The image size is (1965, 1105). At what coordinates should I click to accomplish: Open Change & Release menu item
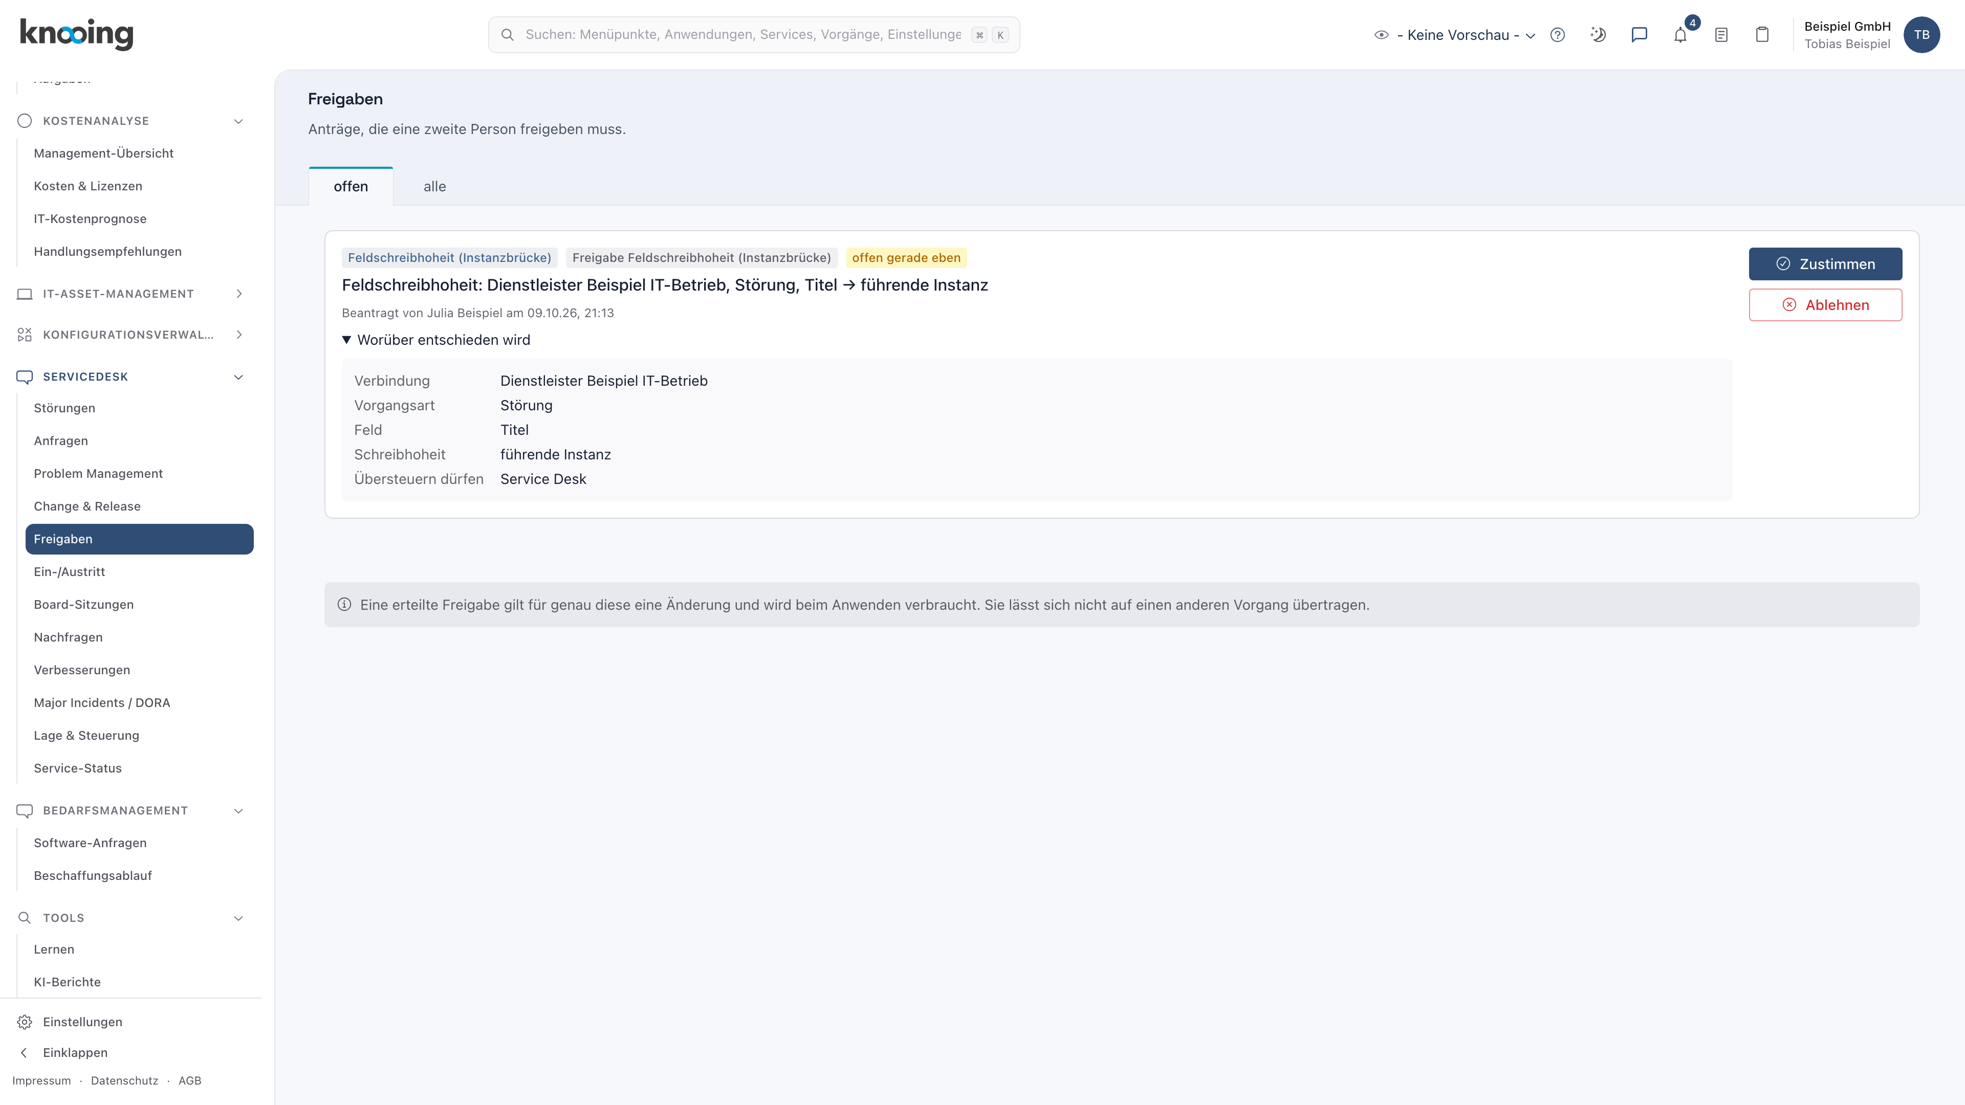(87, 507)
